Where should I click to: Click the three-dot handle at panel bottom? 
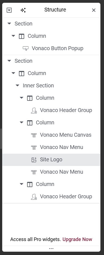[x=51, y=249]
